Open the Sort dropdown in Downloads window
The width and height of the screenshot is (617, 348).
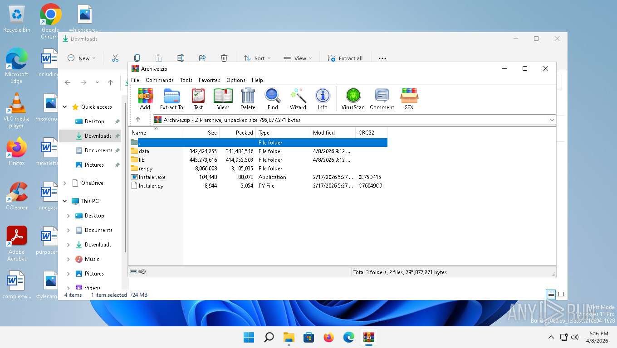257,58
